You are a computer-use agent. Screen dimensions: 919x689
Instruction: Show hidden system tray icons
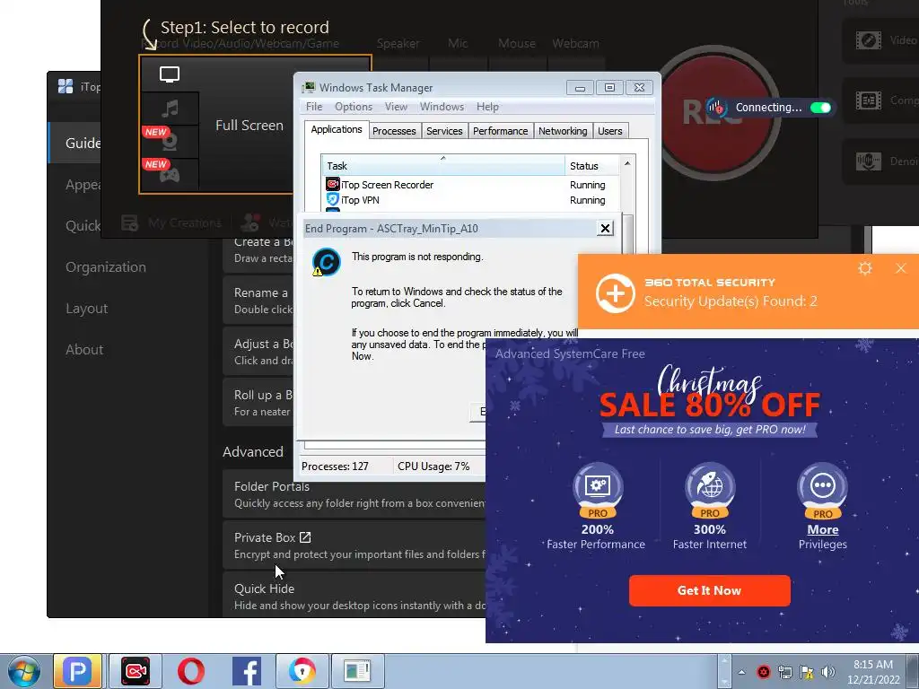point(742,672)
